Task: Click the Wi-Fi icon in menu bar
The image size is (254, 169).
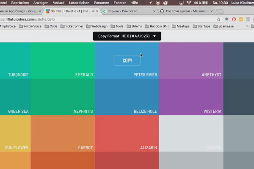Action: [x=189, y=3]
